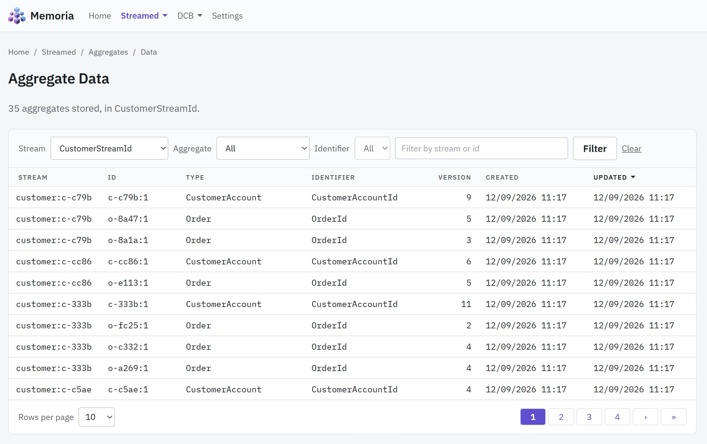Click stream customer:c-c5ae cell
The height and width of the screenshot is (444, 707).
(54, 389)
